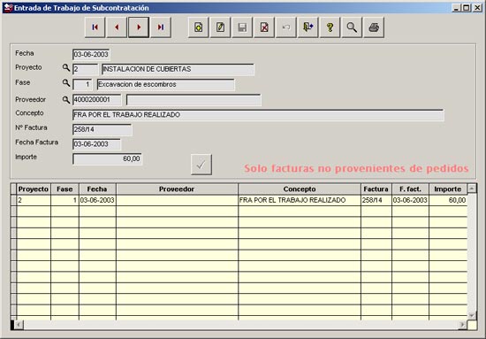The height and width of the screenshot is (339, 486).
Task: Click grid scrollbar down arrow
Action: pyautogui.click(x=472, y=316)
